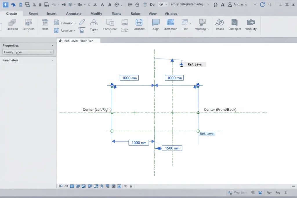The height and width of the screenshot is (198, 297).
Task: Select the Blend tool
Action: point(45,25)
